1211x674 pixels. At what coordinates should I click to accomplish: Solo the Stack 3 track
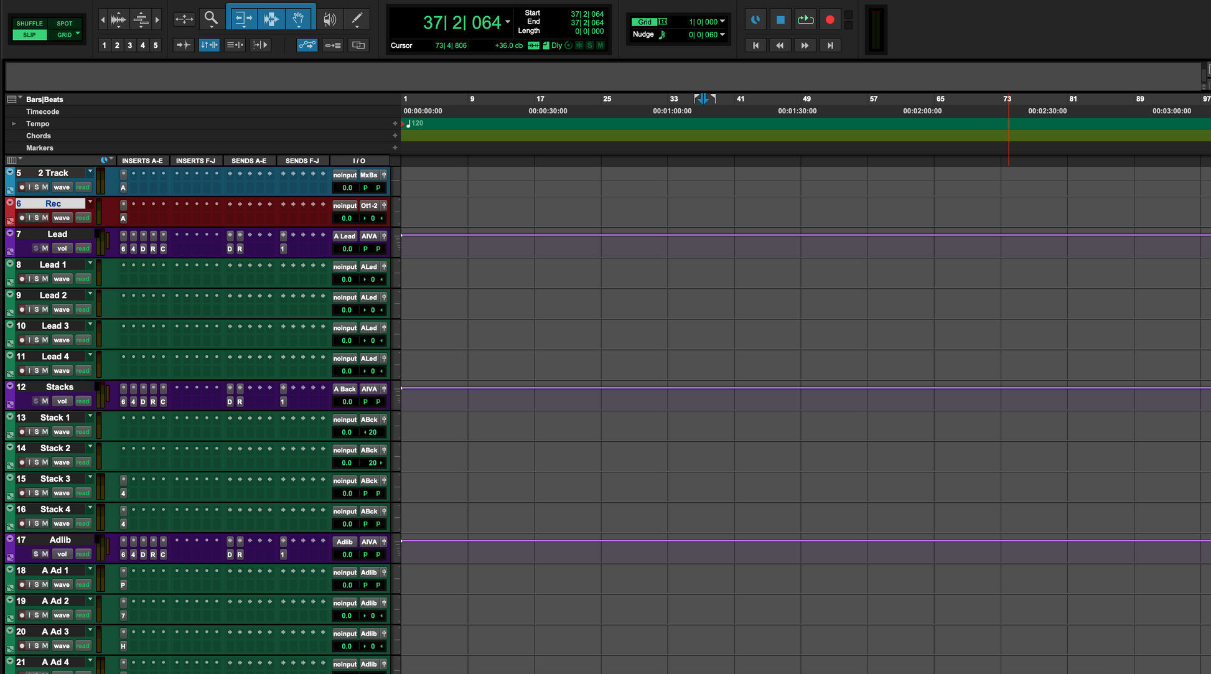point(37,493)
